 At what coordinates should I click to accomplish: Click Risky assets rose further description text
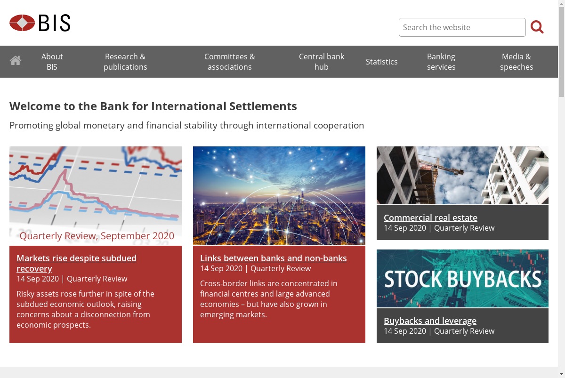(x=85, y=309)
